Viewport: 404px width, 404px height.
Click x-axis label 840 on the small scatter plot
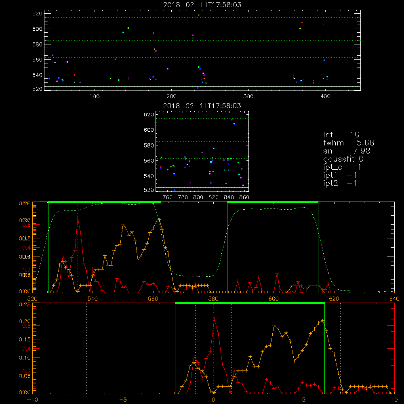(229, 198)
